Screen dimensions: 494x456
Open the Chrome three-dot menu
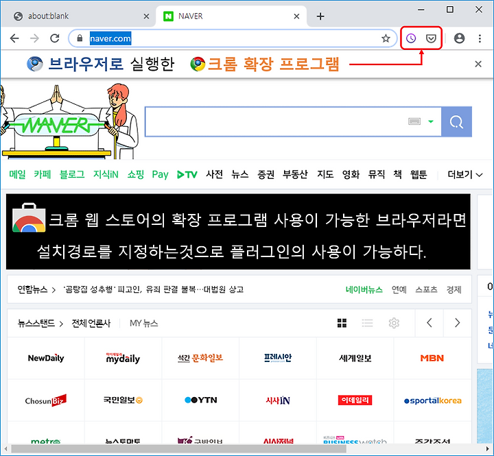coord(480,38)
